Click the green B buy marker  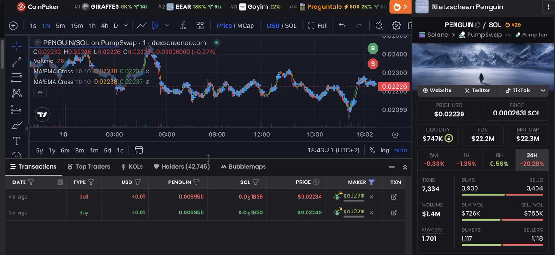point(373,49)
